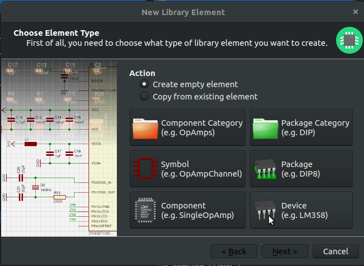Proceed with the Next button
The width and height of the screenshot is (364, 266).
point(285,251)
